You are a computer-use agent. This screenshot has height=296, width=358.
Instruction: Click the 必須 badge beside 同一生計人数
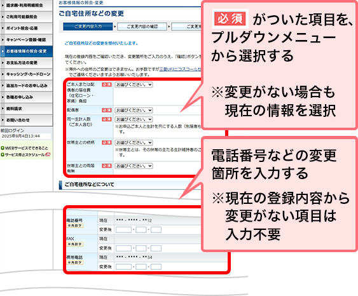click(x=107, y=119)
